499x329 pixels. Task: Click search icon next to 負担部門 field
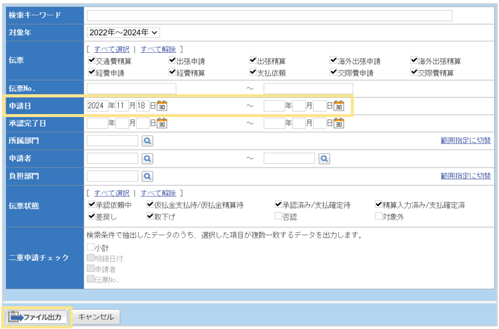coord(147,176)
